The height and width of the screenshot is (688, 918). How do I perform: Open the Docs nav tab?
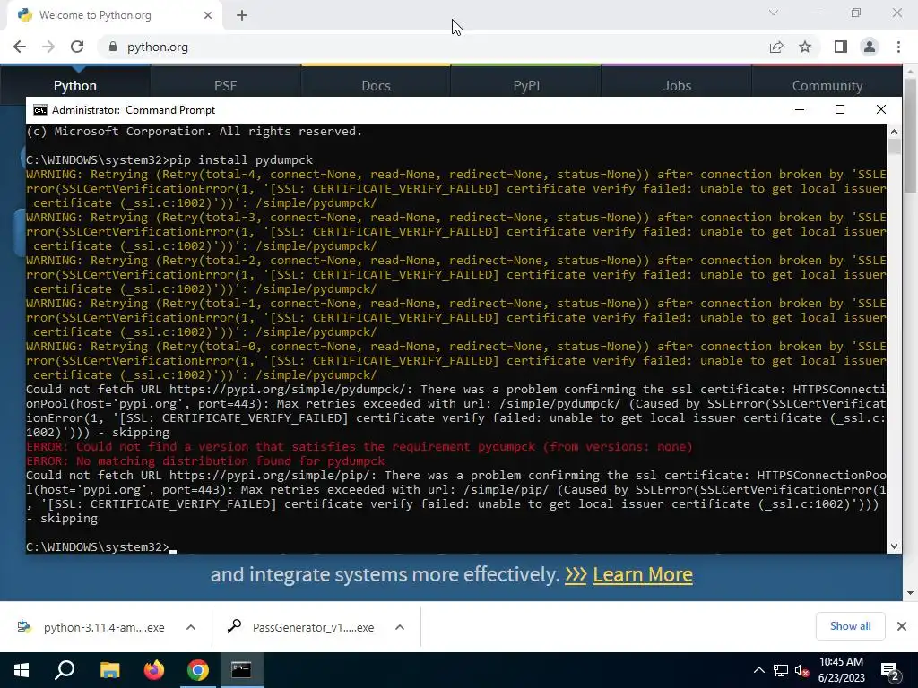point(376,85)
